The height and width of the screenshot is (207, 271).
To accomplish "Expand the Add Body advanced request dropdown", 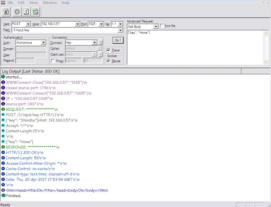I will coord(156,27).
